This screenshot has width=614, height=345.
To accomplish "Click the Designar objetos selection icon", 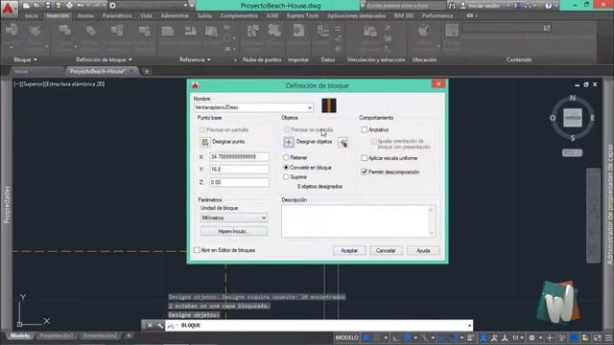I will (289, 143).
